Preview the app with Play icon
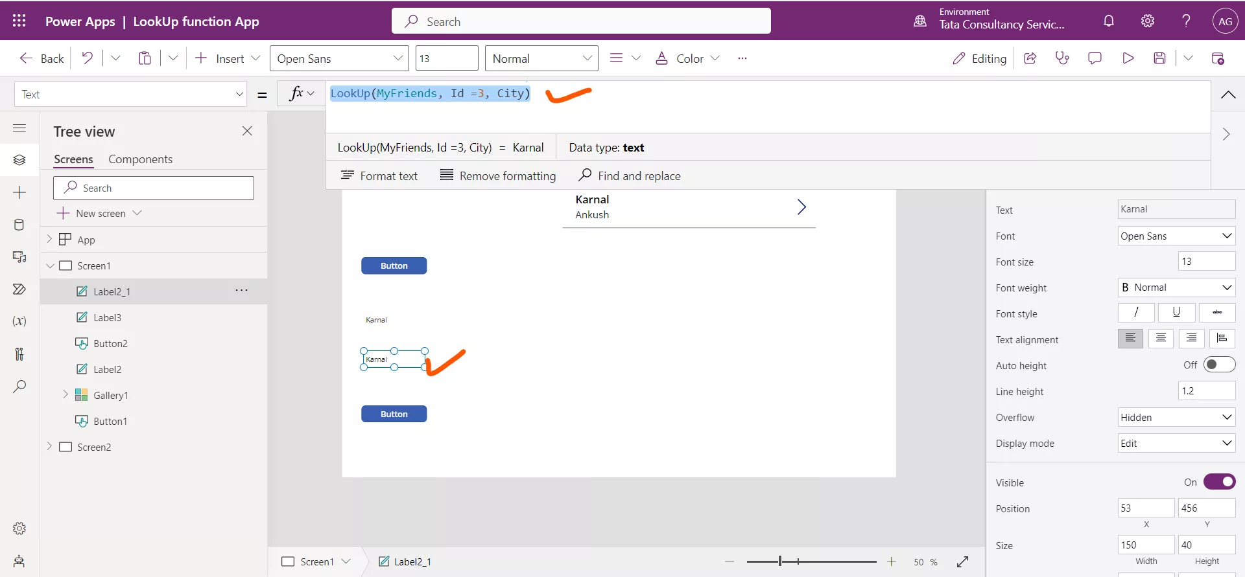1245x577 pixels. pyautogui.click(x=1128, y=58)
